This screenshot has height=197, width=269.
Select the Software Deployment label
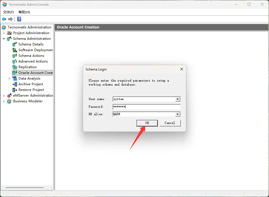click(36, 50)
